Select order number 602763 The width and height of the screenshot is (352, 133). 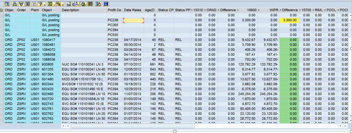[x=51, y=119]
